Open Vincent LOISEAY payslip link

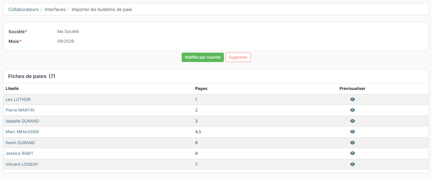[x=22, y=164]
